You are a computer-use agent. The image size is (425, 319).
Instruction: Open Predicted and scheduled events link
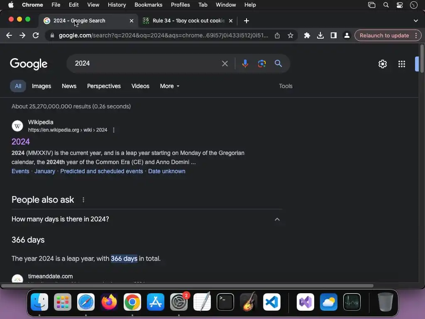[x=101, y=172]
